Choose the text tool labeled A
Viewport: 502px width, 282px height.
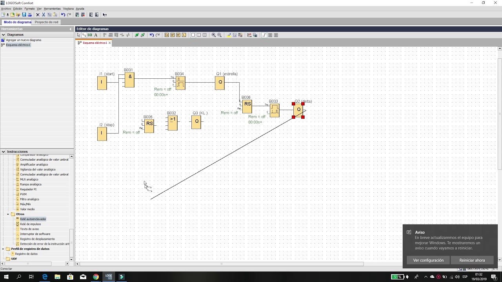[96, 35]
